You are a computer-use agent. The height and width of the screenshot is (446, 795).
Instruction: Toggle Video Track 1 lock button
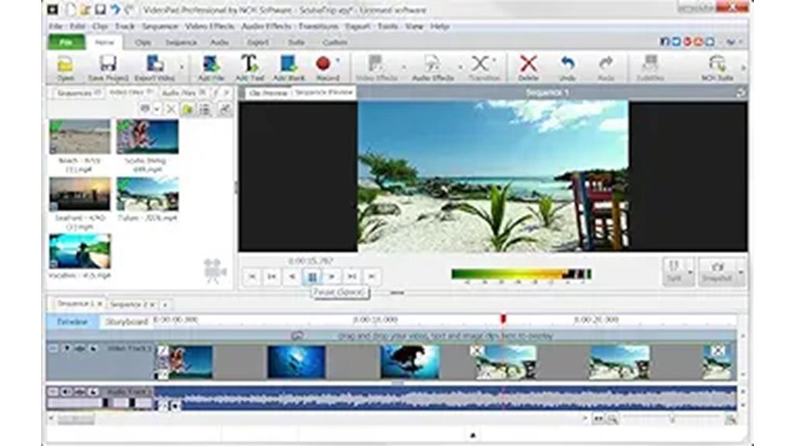click(93, 349)
